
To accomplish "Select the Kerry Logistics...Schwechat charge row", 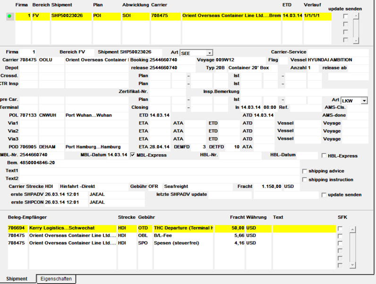I will click(x=73, y=228).
